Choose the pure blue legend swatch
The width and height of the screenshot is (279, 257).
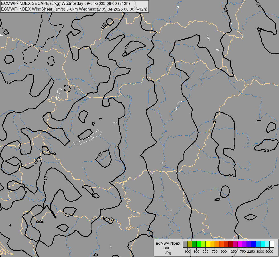(254, 244)
